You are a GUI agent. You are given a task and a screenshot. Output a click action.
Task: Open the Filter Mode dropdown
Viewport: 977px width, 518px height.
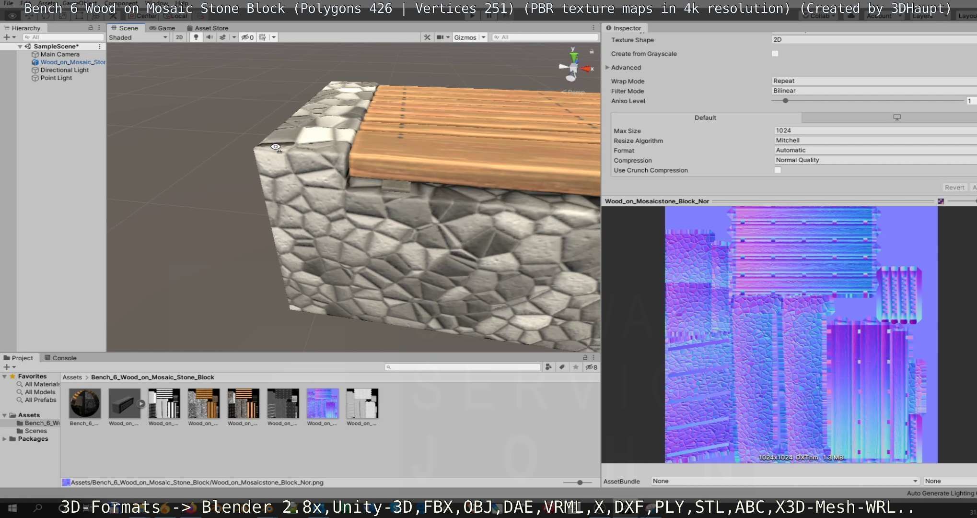(x=874, y=91)
